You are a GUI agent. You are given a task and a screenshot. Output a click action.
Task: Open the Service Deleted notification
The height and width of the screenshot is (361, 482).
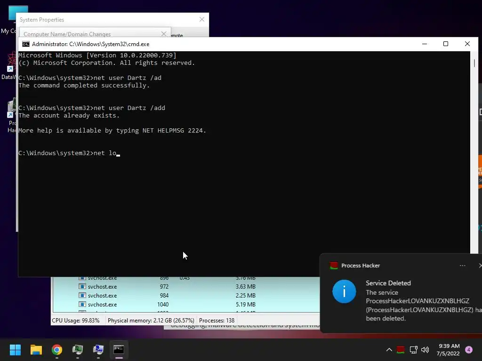(x=401, y=293)
